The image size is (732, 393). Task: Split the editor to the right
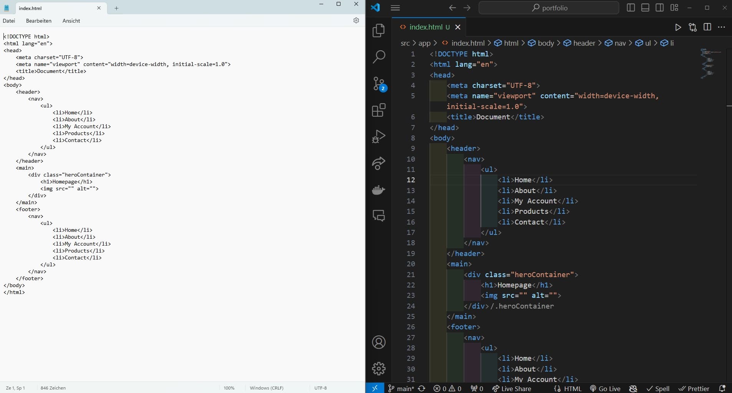(707, 27)
